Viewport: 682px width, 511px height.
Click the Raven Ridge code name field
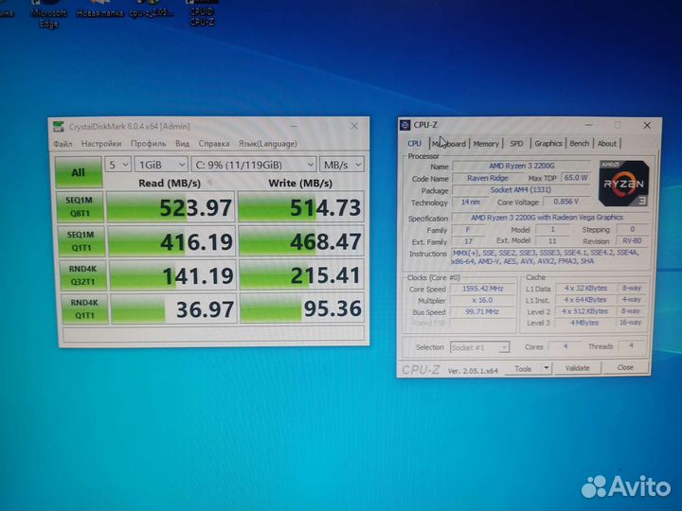tap(487, 178)
